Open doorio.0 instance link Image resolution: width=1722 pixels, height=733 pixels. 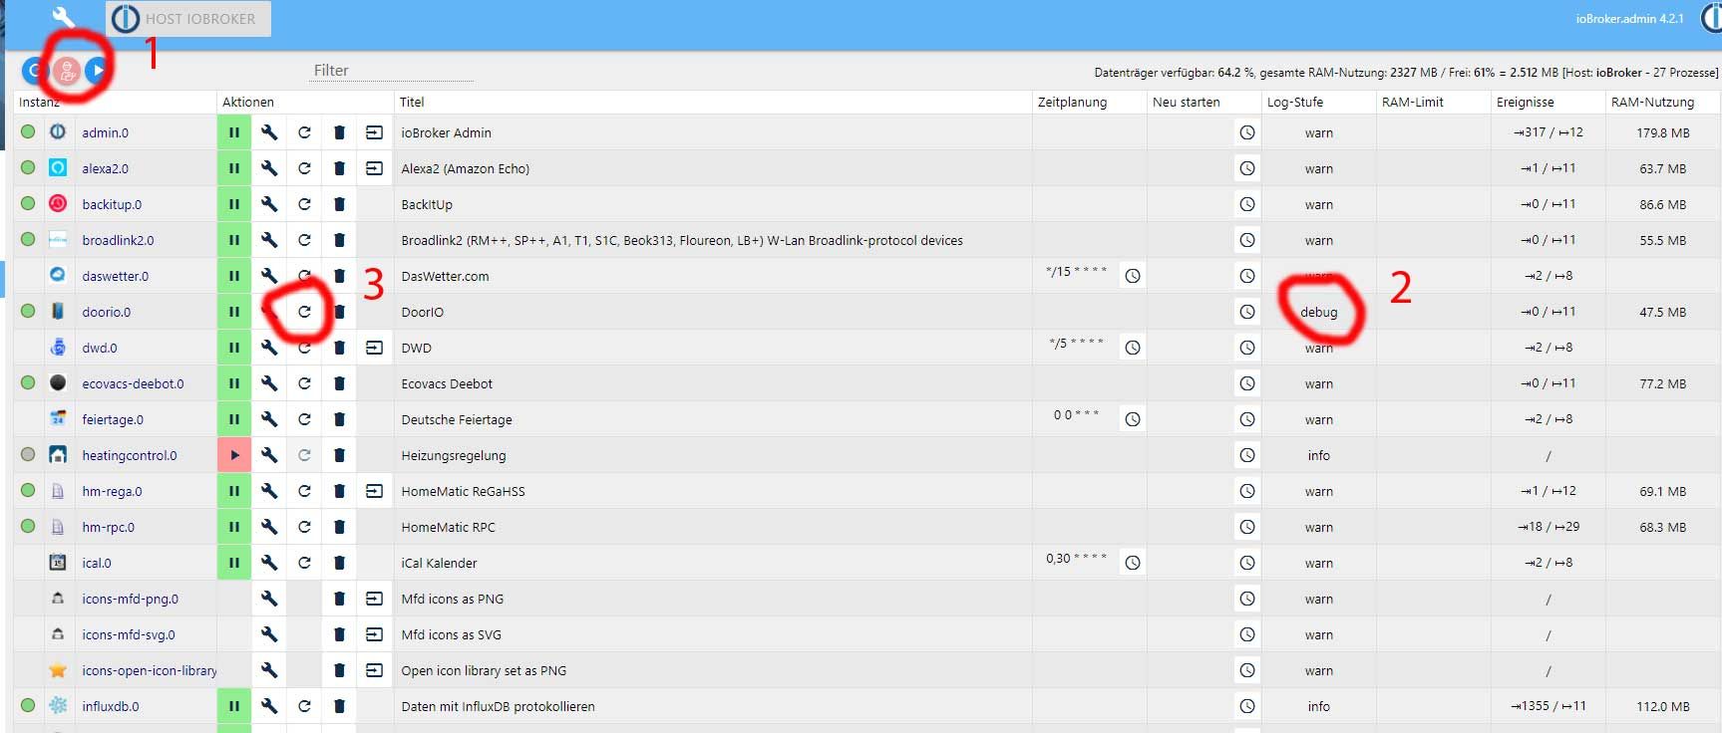(106, 312)
